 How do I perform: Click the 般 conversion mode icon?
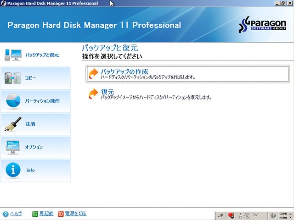248,216
